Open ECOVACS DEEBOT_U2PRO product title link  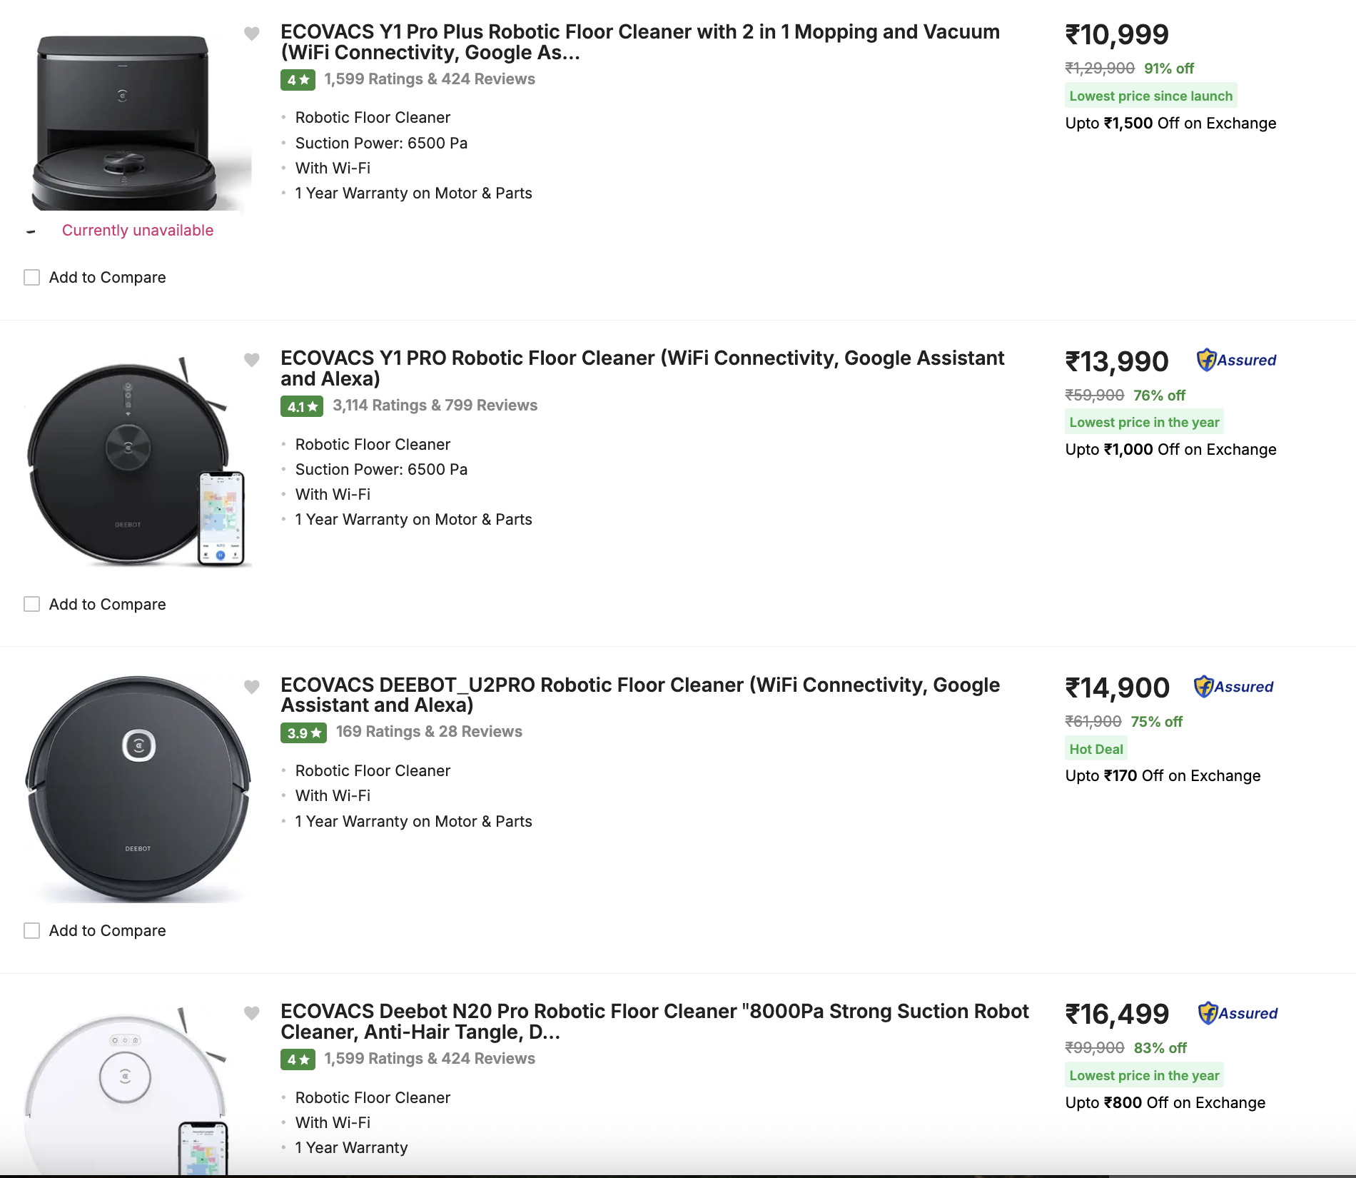click(639, 695)
